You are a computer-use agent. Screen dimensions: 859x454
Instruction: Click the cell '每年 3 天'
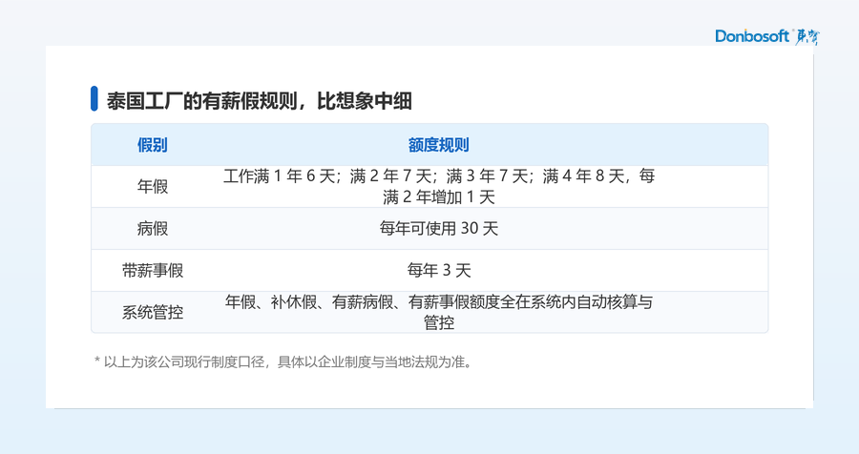click(439, 271)
